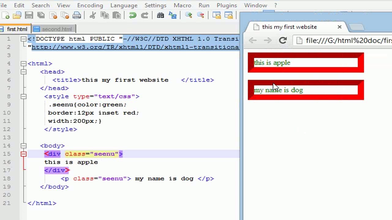The height and width of the screenshot is (220, 392).
Task: Open the Search menu
Action: pos(40,5)
